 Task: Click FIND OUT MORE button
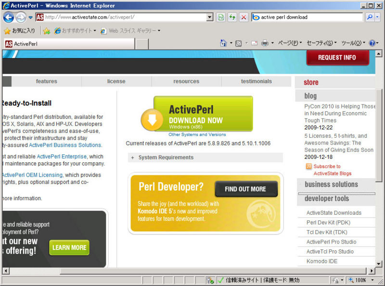(246, 189)
